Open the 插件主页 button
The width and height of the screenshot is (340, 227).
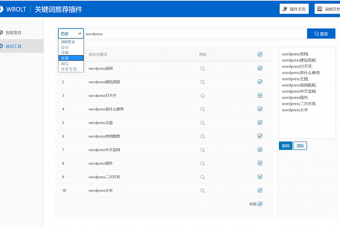tap(294, 9)
